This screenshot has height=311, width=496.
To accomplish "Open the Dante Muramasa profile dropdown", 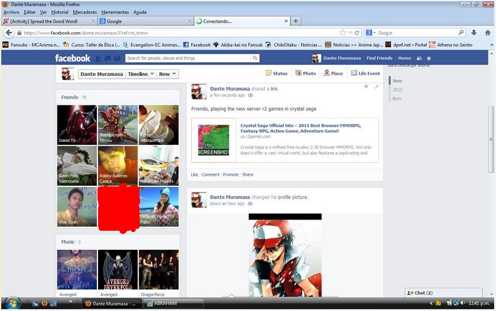I will tap(101, 74).
